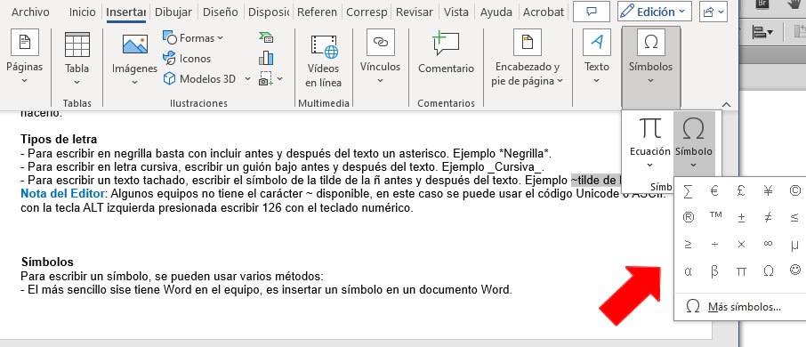Insert the lowercase pi symbol
Screen dimensions: 806x347
pyautogui.click(x=741, y=271)
